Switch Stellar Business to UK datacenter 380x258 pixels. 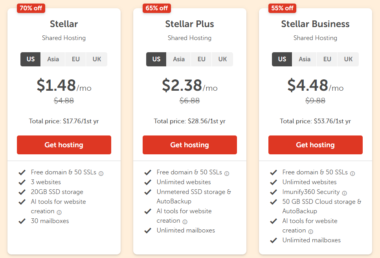tap(348, 59)
